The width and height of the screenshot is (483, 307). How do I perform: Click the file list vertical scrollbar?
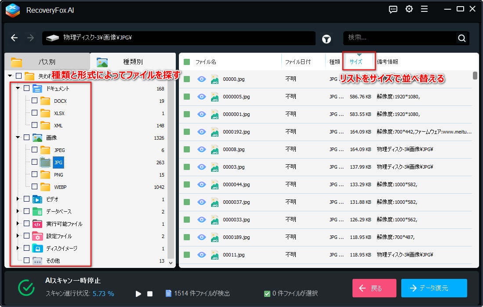[x=475, y=76]
